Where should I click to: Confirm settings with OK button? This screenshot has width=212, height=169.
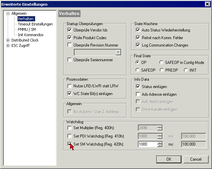[169, 159]
